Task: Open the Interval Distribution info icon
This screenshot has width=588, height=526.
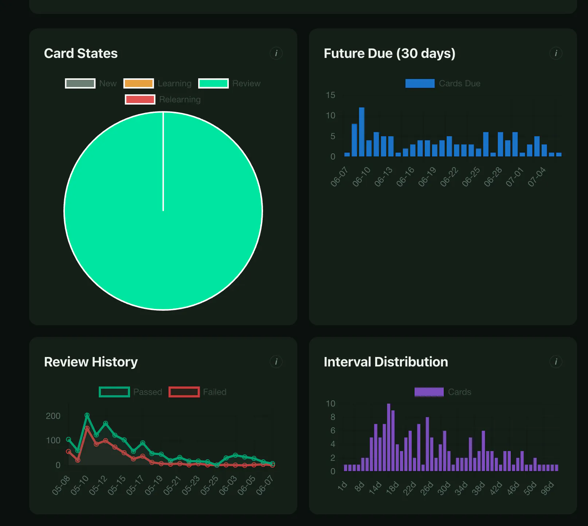Action: 556,362
